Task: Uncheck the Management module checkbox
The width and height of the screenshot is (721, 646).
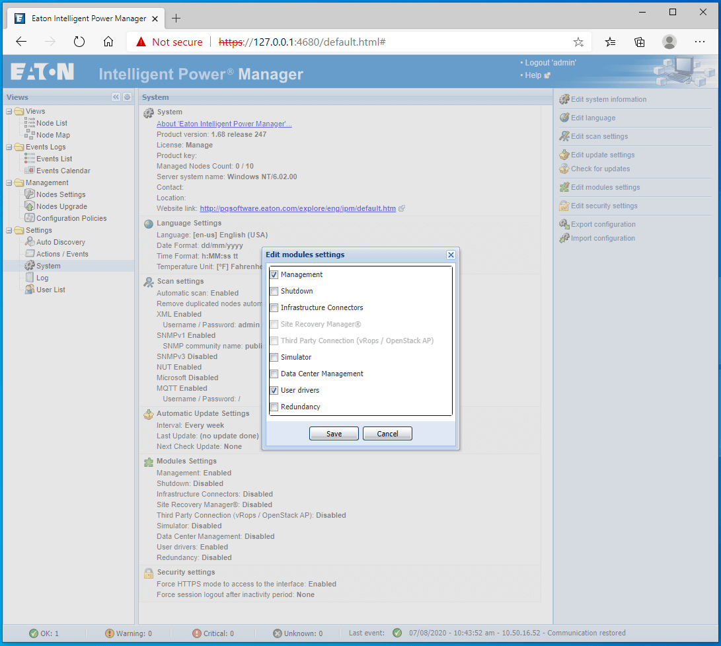Action: point(274,274)
